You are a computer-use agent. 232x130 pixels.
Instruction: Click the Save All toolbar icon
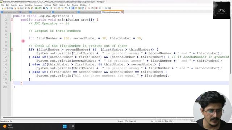coord(12,8)
